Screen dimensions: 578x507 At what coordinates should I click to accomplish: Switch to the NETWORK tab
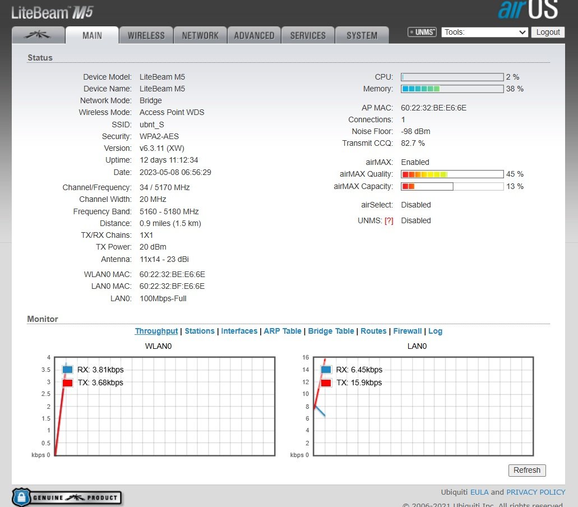pyautogui.click(x=200, y=35)
